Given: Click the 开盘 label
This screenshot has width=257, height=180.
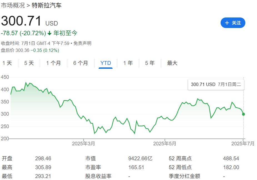Looking at the screenshot, I should tap(7, 158).
